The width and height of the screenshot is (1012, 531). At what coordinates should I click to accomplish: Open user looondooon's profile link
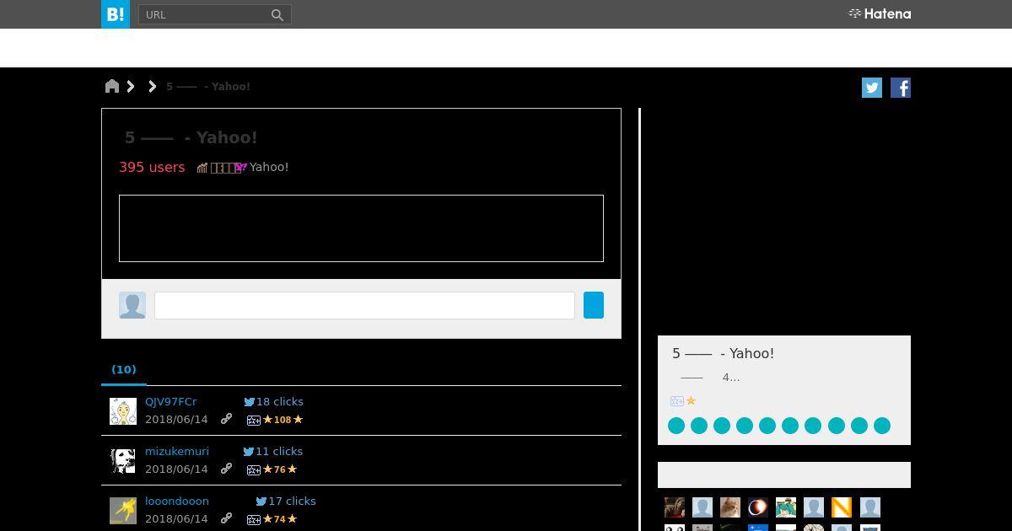(177, 501)
